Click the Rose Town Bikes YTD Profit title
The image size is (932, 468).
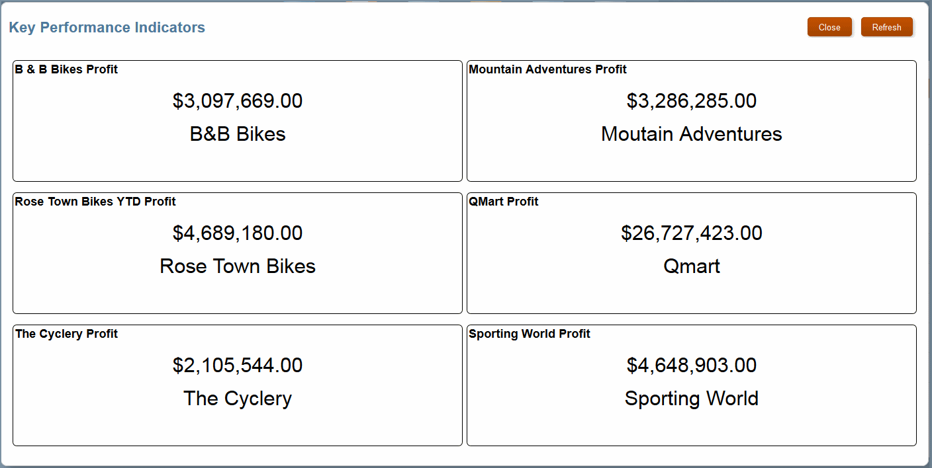(95, 202)
